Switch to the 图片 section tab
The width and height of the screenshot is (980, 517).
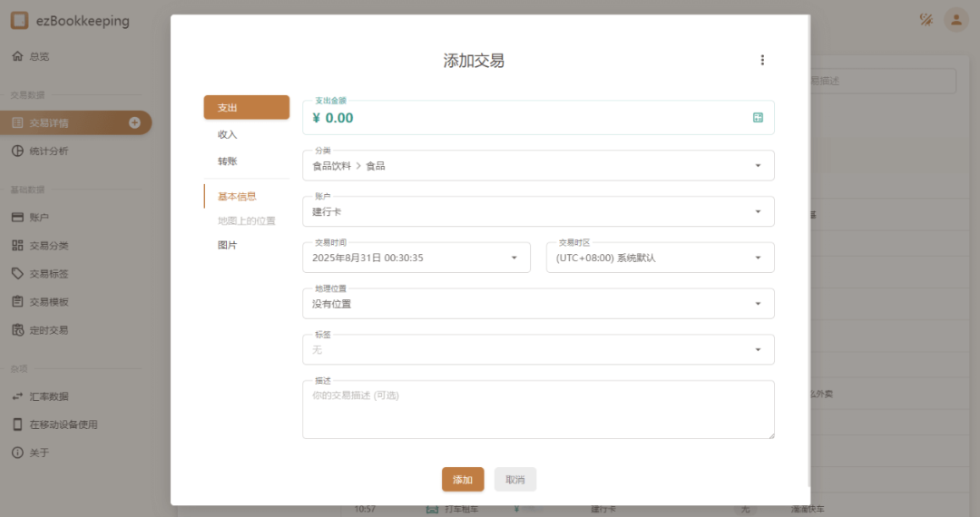click(246, 245)
